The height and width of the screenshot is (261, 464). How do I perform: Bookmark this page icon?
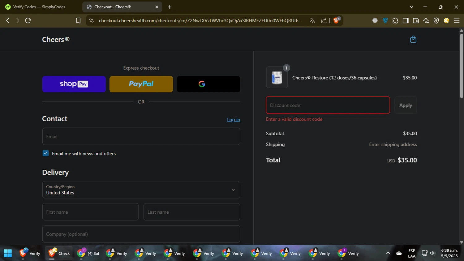click(78, 20)
